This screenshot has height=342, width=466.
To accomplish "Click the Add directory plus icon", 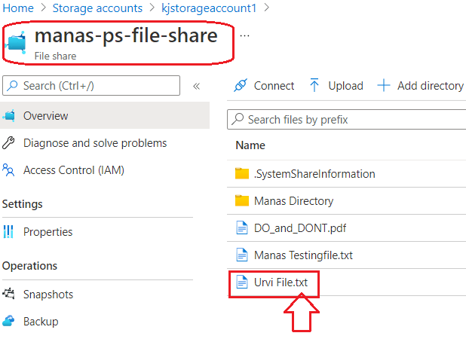I will pyautogui.click(x=383, y=86).
